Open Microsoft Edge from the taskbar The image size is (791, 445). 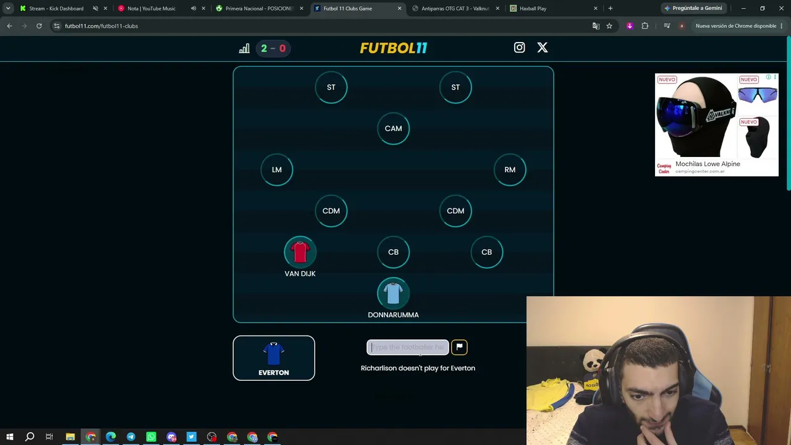[x=111, y=437]
